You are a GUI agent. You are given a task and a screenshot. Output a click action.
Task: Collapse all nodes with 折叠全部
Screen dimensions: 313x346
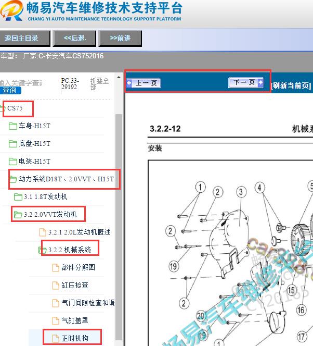[x=99, y=84]
